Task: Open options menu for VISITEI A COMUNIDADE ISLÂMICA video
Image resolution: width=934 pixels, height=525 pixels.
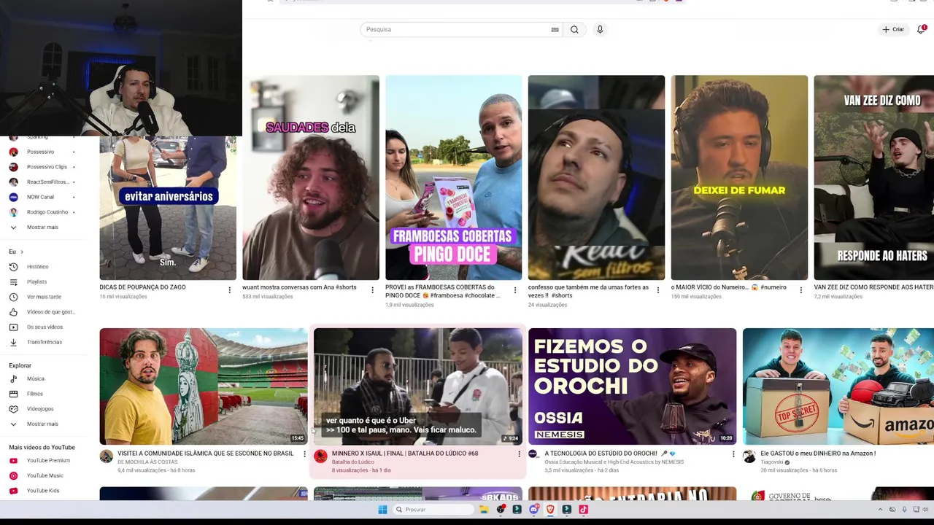Action: coord(304,454)
